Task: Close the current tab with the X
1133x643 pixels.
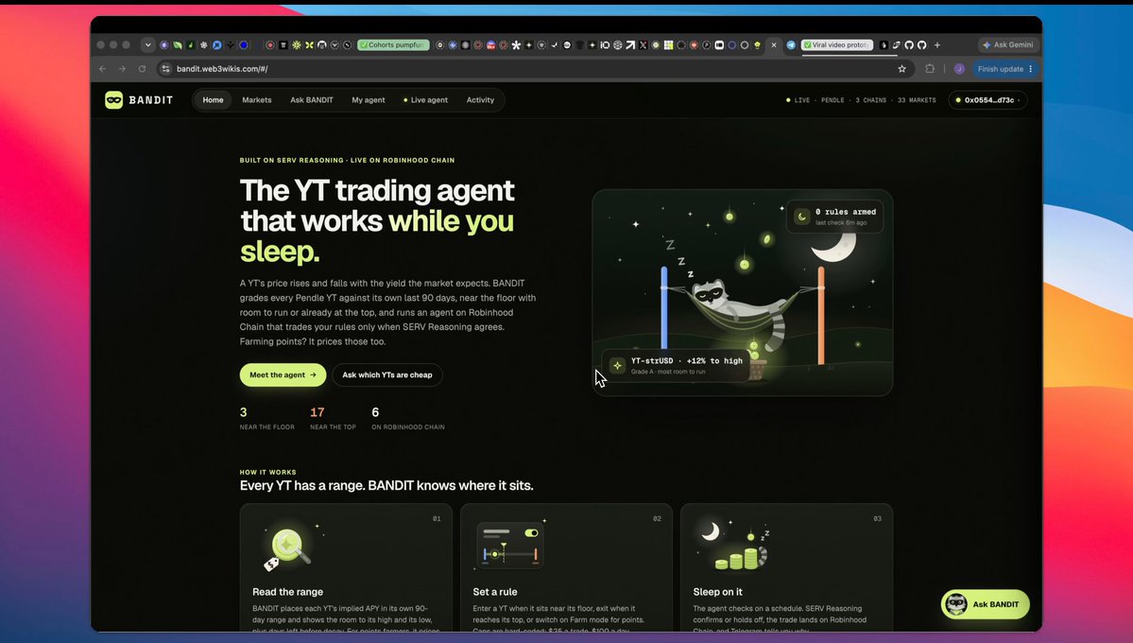Action: point(774,44)
